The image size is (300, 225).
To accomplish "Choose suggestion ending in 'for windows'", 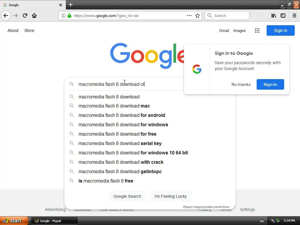I will tap(150, 125).
